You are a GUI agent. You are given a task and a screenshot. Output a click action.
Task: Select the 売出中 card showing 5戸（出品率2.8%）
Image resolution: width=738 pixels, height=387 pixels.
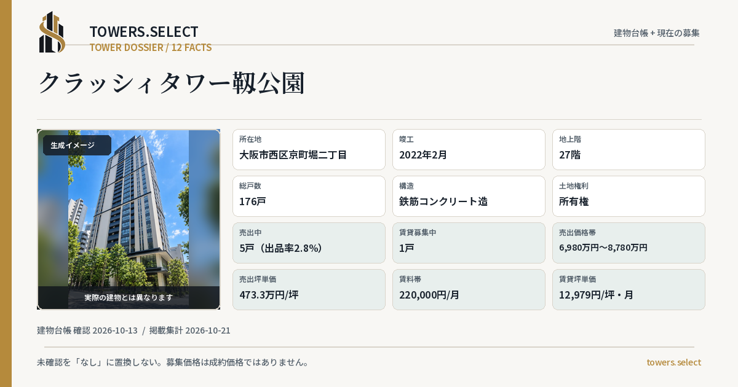(x=309, y=243)
